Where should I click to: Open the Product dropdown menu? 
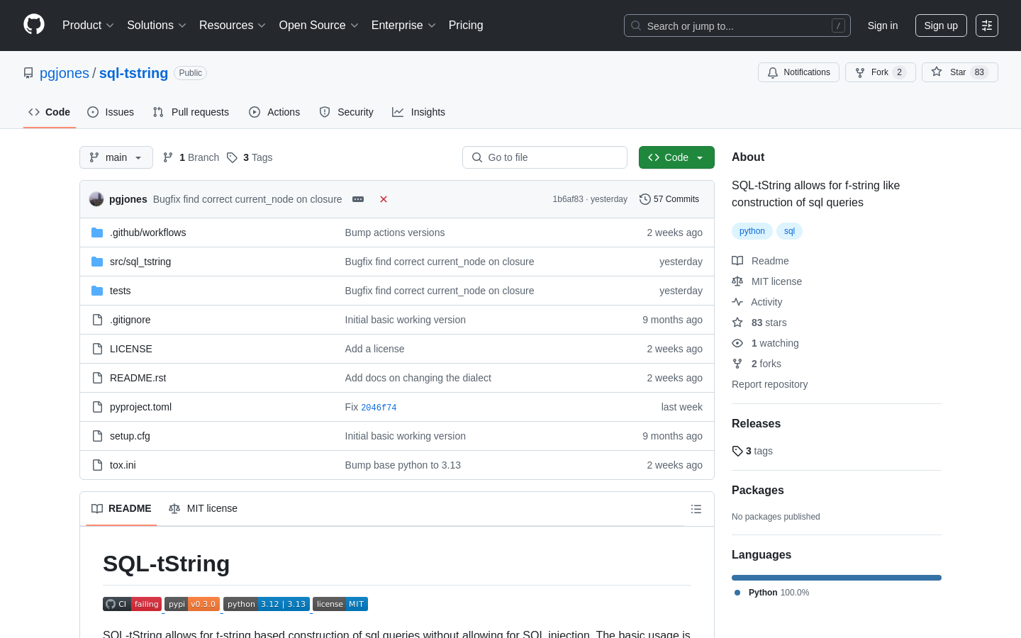[88, 26]
